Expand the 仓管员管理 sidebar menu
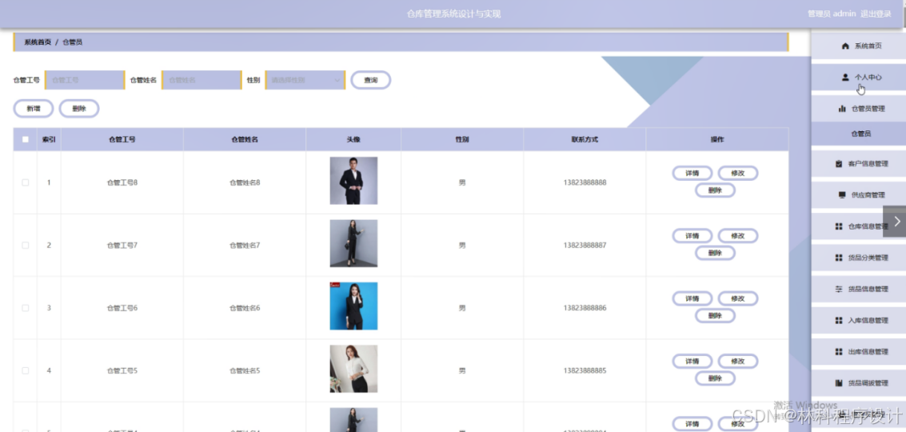906x432 pixels. tap(858, 109)
